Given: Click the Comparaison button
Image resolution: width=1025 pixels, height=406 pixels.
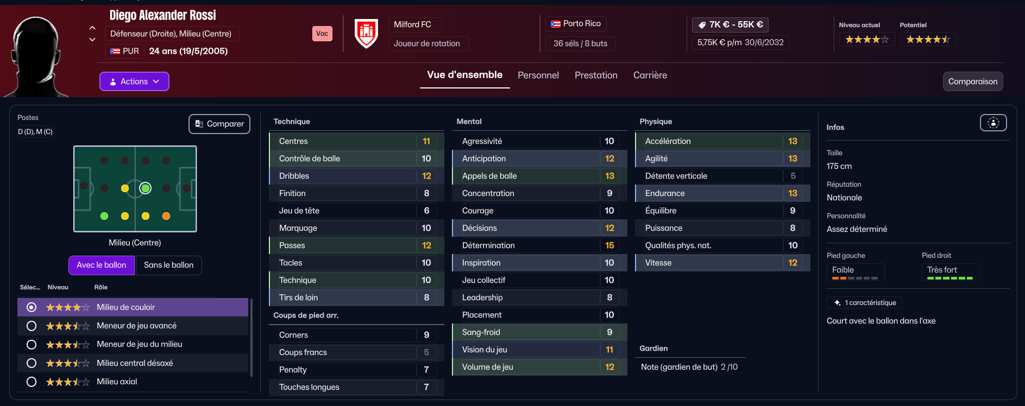Looking at the screenshot, I should click(972, 81).
